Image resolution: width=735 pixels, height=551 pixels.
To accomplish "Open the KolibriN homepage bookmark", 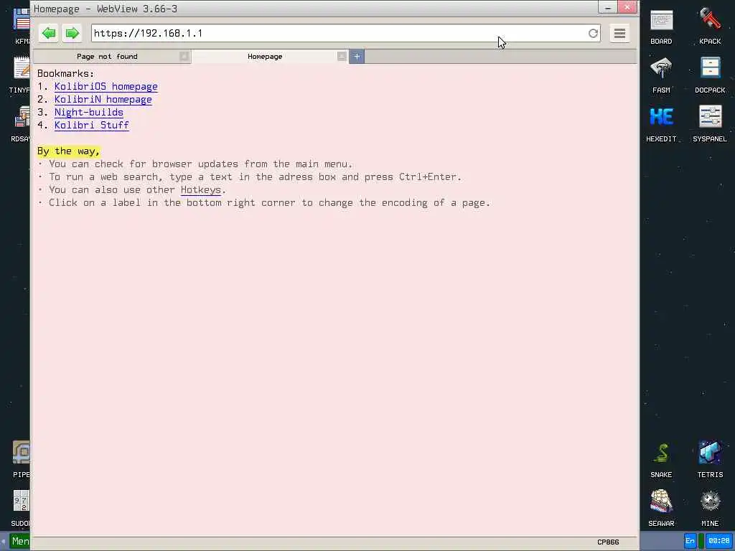I will coord(103,99).
